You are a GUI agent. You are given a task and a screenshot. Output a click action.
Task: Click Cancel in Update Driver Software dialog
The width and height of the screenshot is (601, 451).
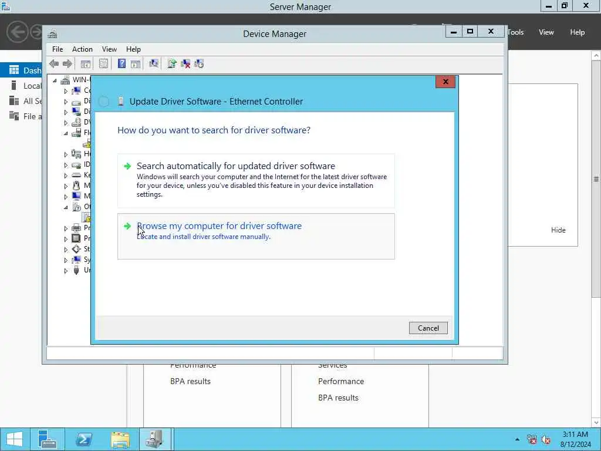pyautogui.click(x=428, y=328)
